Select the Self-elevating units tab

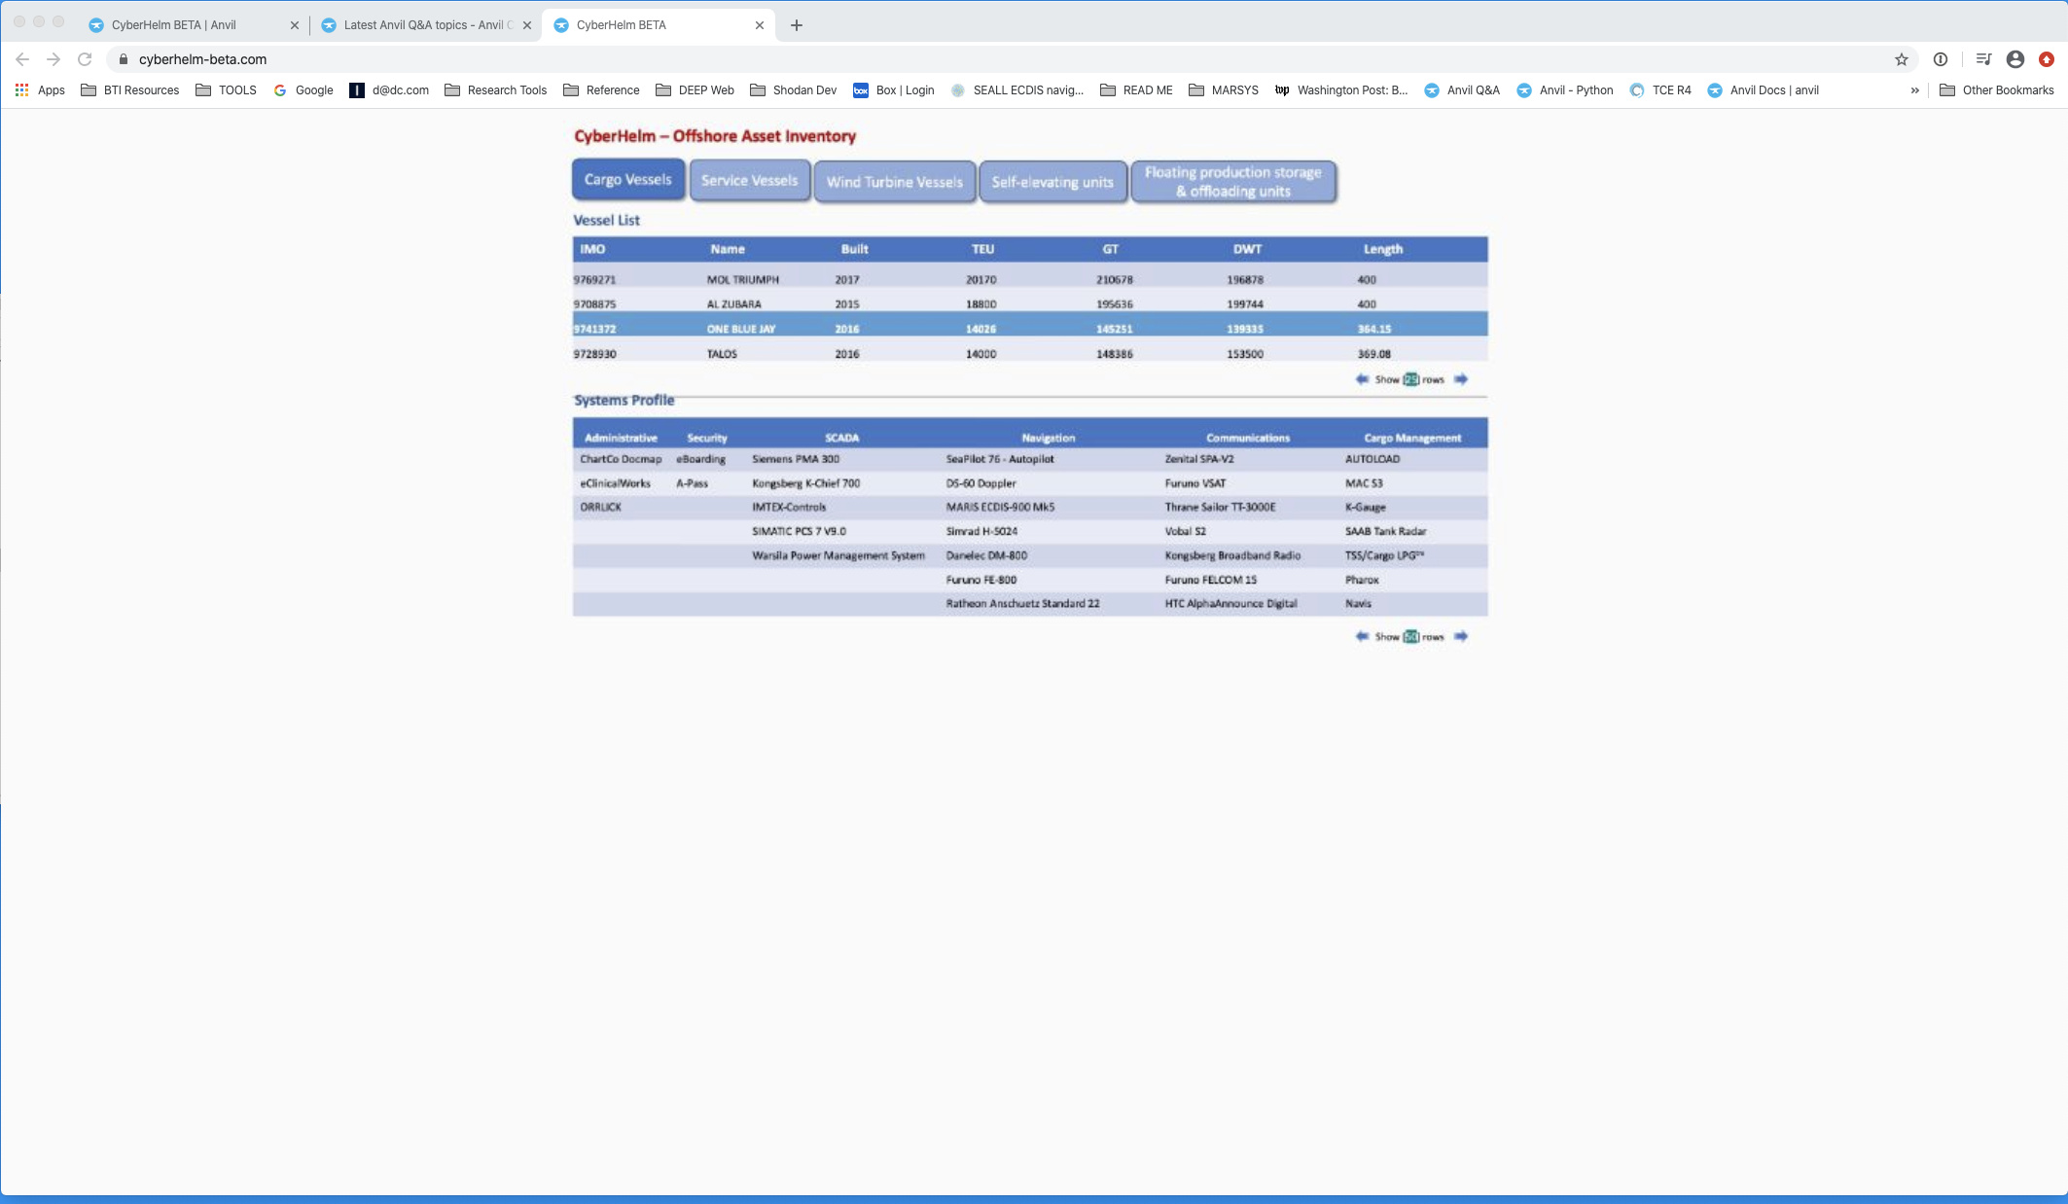(1052, 182)
